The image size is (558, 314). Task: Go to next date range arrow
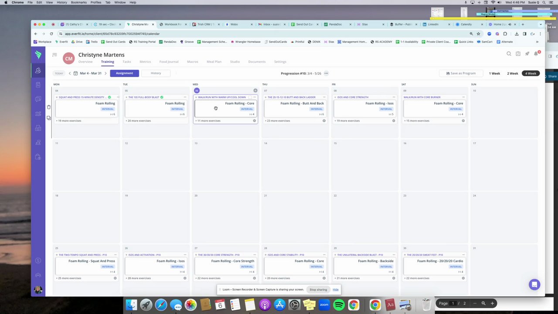pos(105,73)
